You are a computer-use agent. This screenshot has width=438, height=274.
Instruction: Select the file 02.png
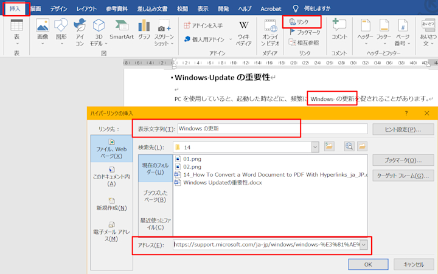188,167
